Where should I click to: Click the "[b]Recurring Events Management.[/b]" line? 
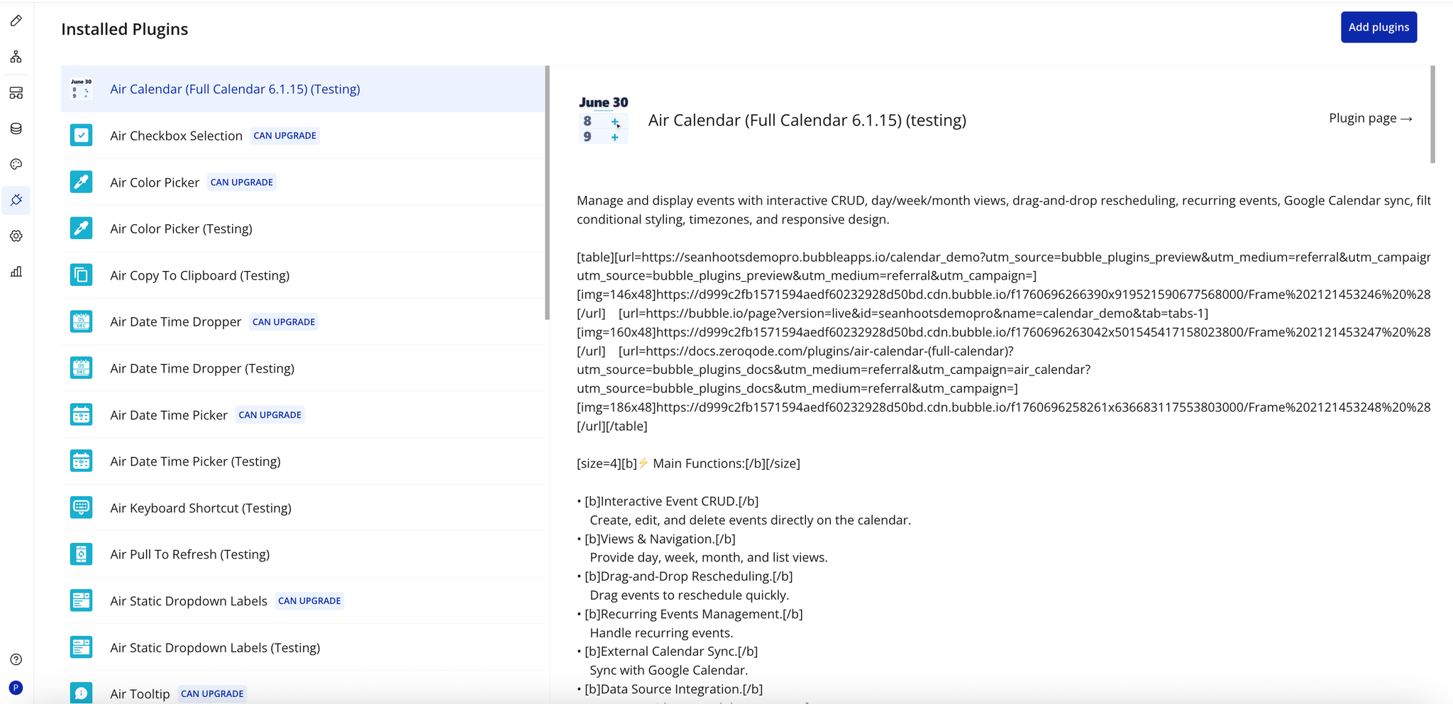(x=693, y=614)
